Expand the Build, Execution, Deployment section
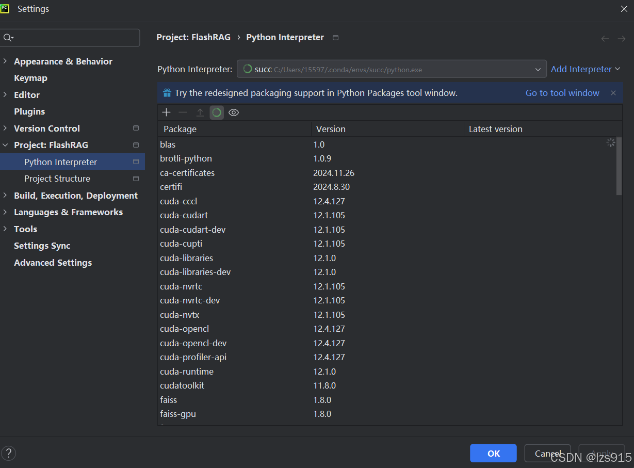The width and height of the screenshot is (634, 468). [5, 196]
